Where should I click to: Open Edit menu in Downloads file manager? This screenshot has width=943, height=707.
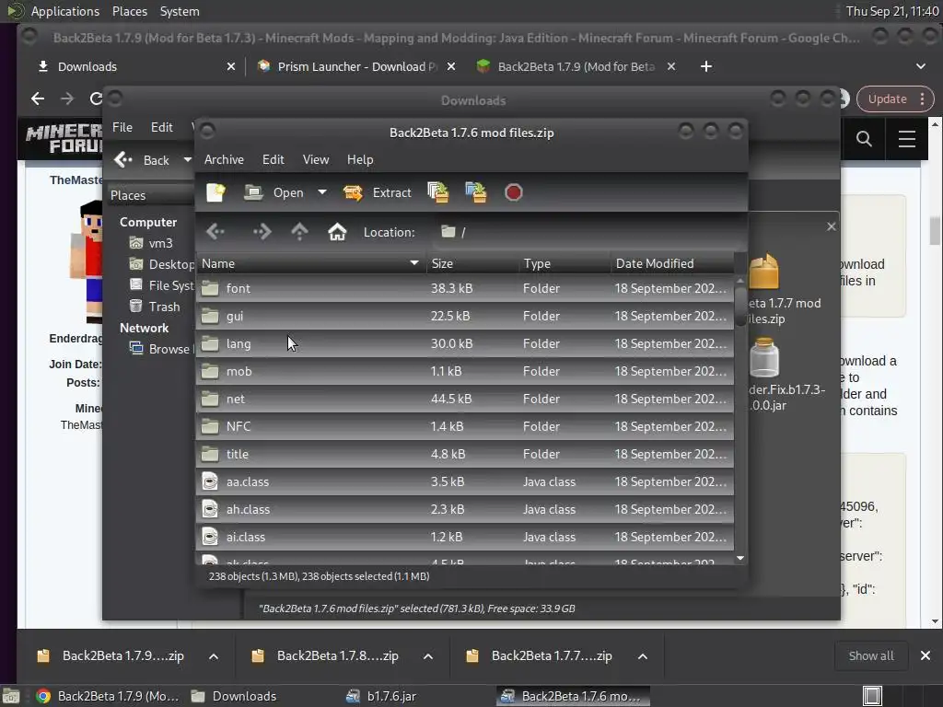tap(162, 127)
